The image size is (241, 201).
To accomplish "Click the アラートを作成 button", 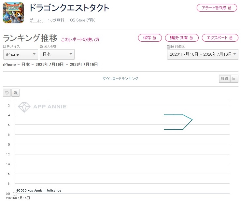I will pyautogui.click(x=217, y=8).
